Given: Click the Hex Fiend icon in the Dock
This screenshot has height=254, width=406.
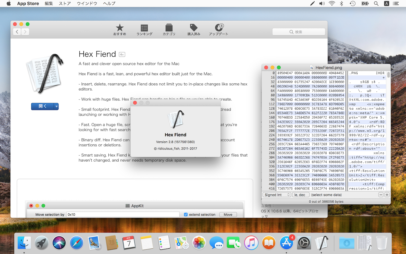Looking at the screenshot, I should [322, 242].
